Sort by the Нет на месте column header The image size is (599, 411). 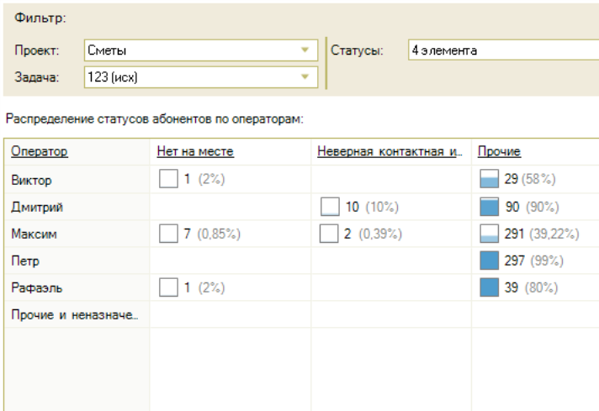point(194,151)
